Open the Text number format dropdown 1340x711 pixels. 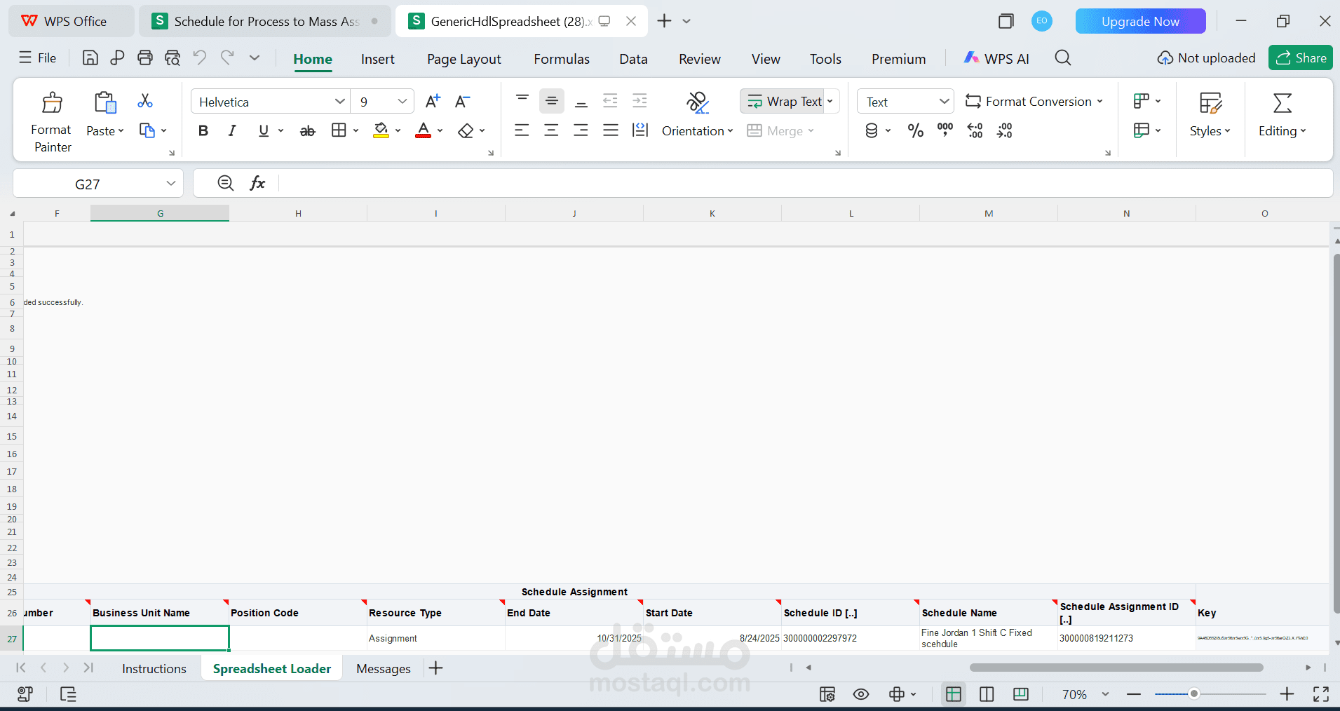944,102
